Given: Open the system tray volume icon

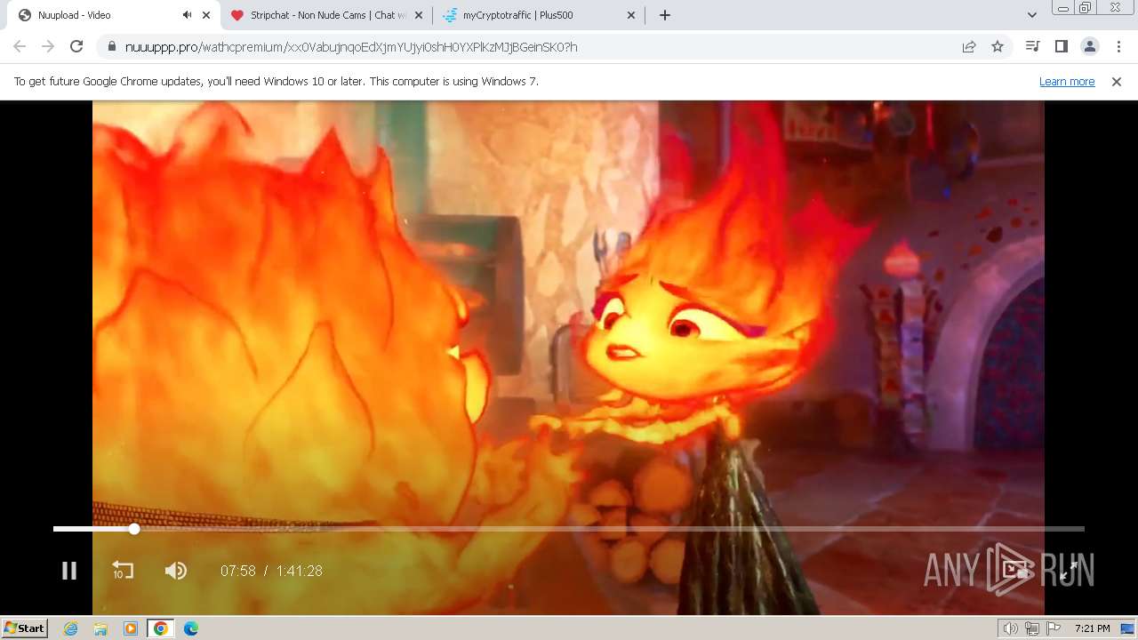Looking at the screenshot, I should tap(1011, 628).
